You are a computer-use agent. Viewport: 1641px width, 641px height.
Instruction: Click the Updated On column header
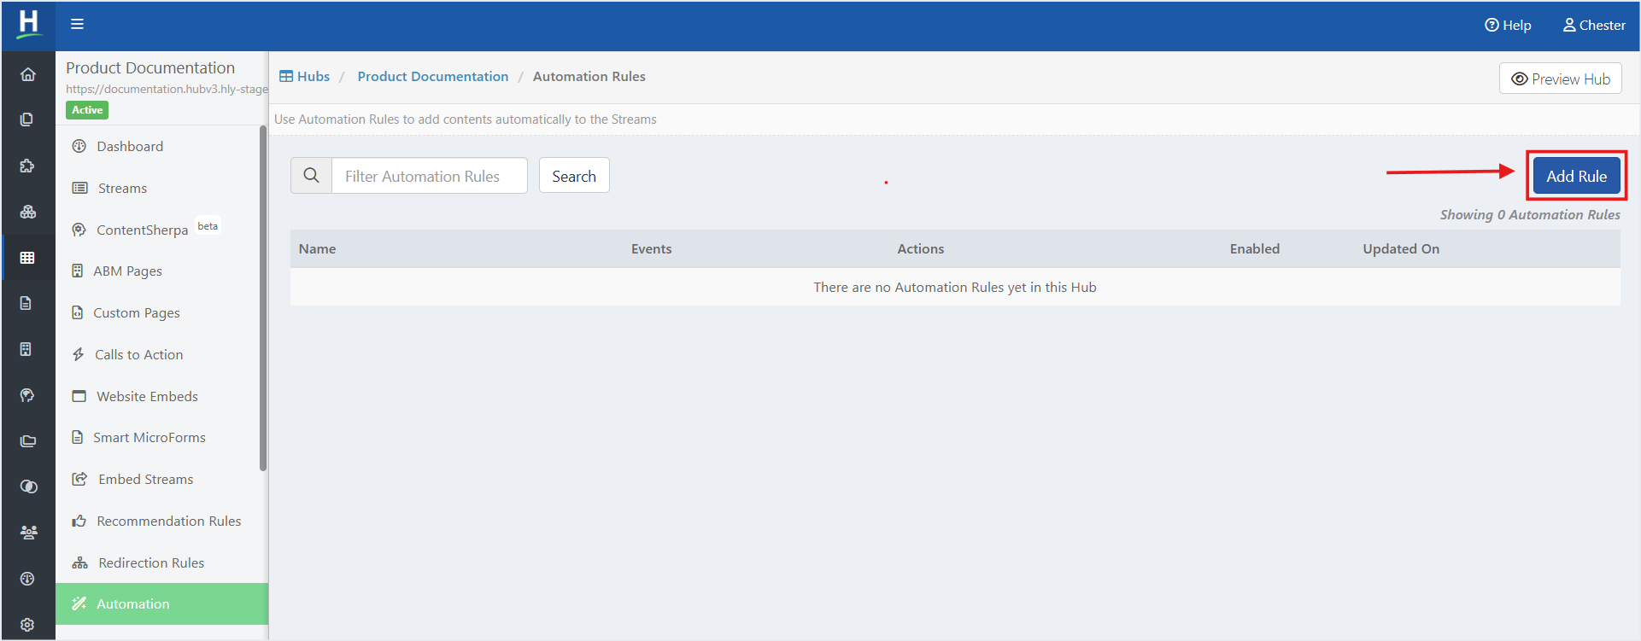coord(1401,249)
